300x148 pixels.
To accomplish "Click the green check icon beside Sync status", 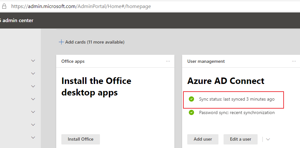I will click(x=191, y=99).
